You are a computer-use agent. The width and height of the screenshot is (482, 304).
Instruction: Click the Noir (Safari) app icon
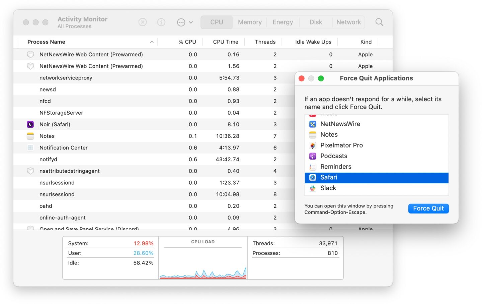(x=30, y=124)
